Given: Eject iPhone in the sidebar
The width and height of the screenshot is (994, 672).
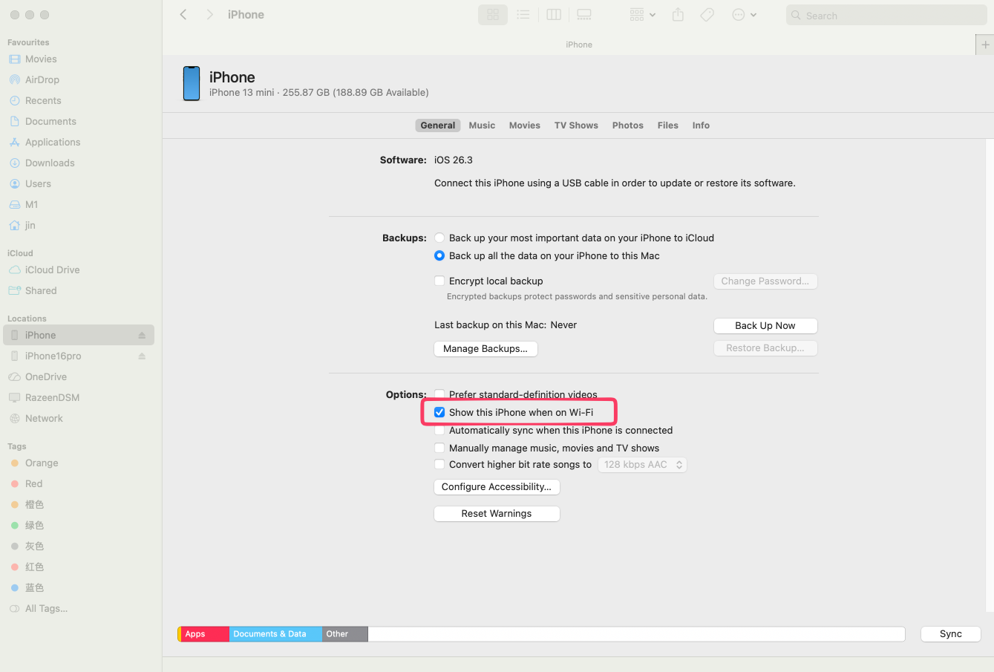Looking at the screenshot, I should point(142,336).
